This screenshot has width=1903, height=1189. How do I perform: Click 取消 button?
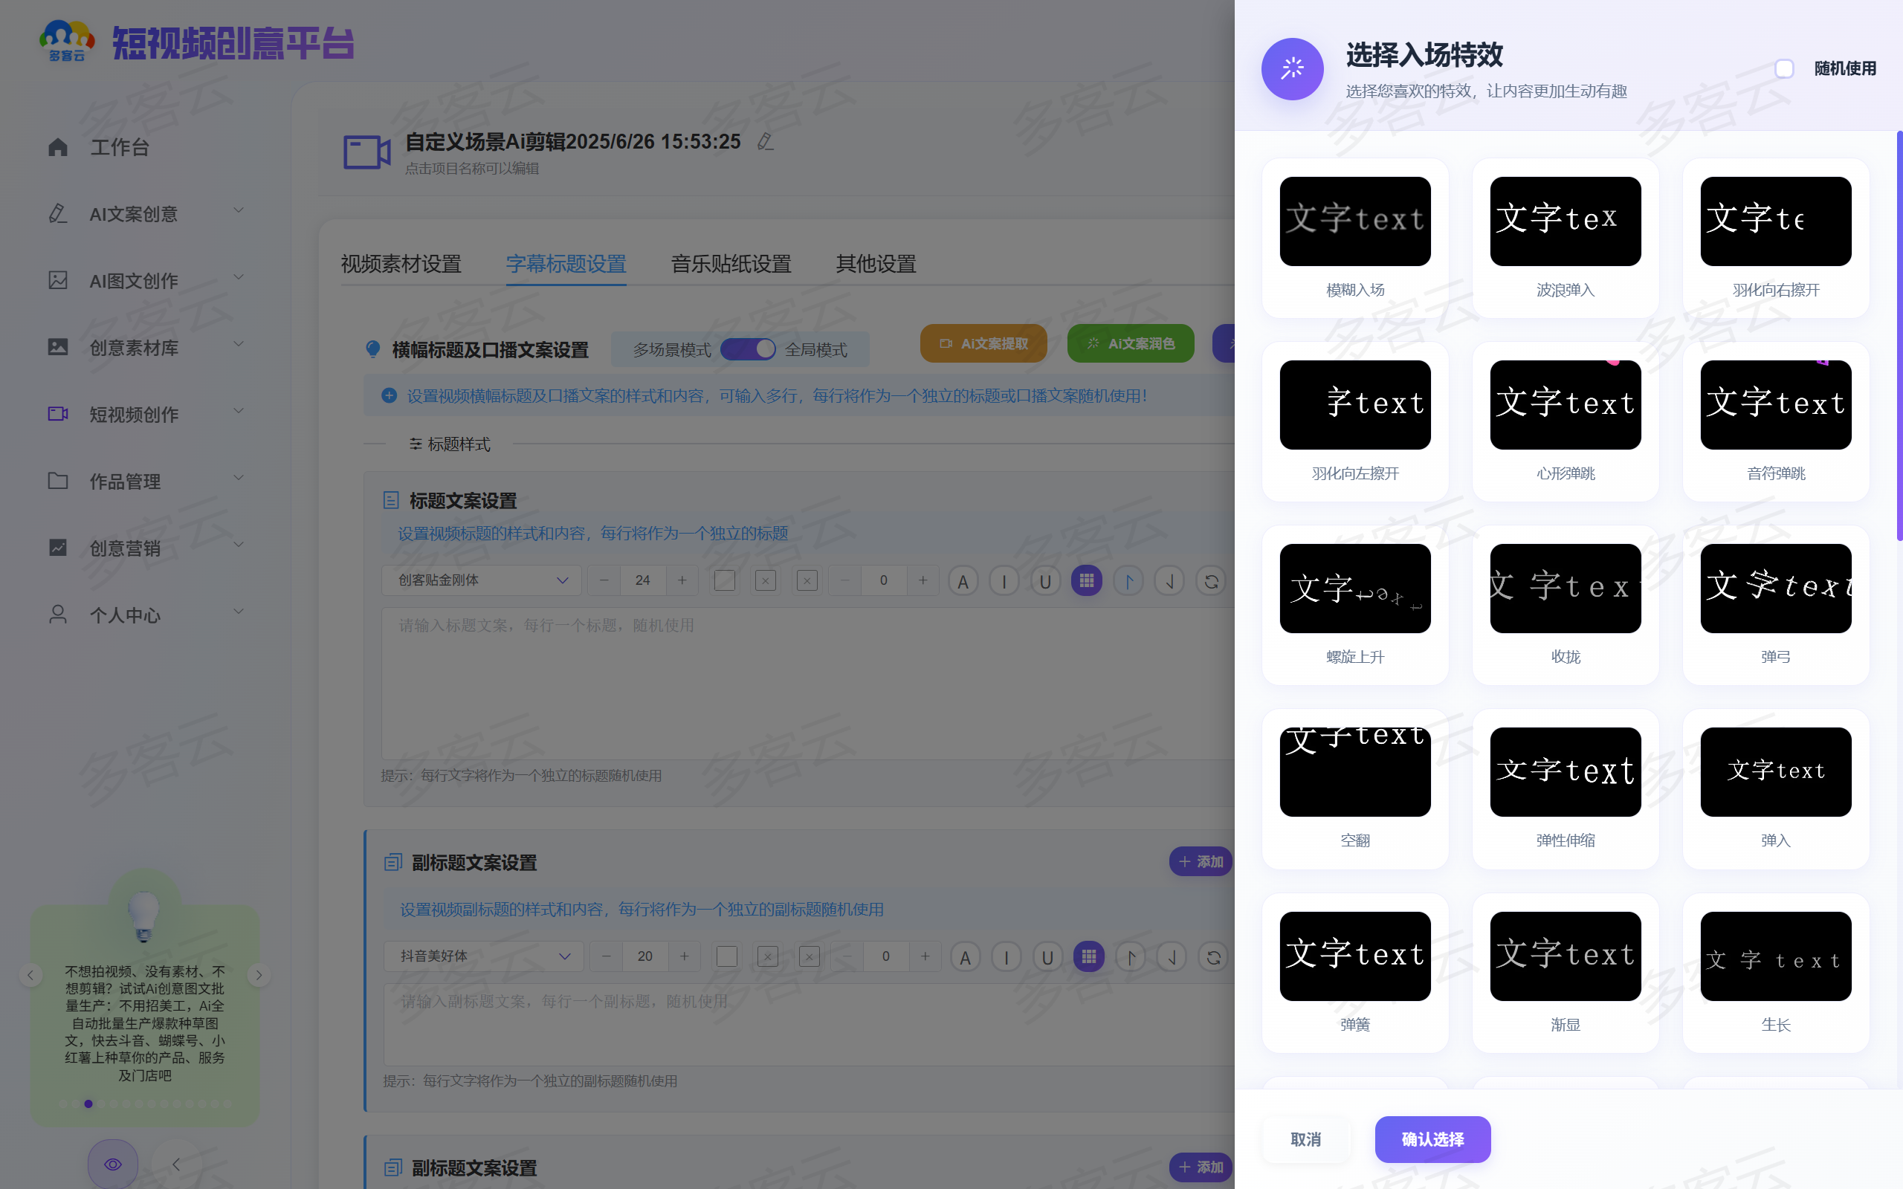point(1305,1138)
